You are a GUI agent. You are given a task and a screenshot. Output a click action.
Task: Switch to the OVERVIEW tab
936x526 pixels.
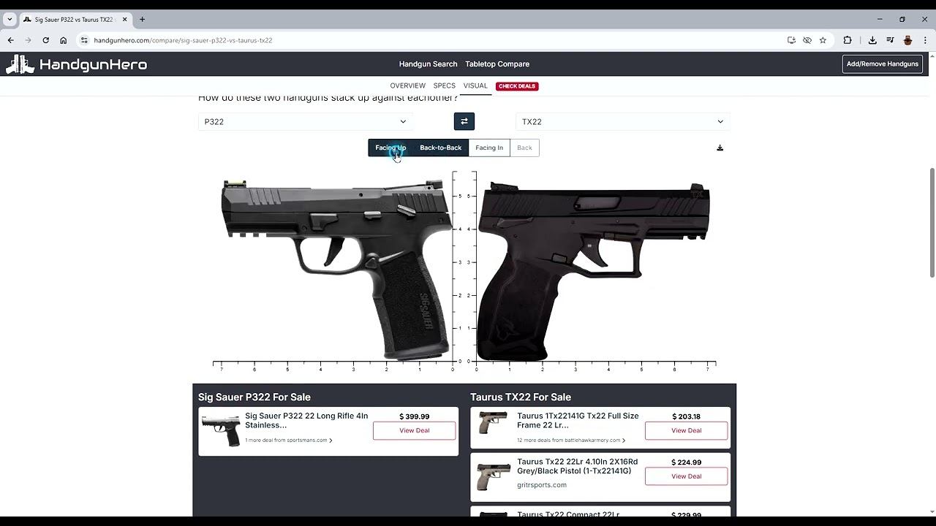[407, 85]
